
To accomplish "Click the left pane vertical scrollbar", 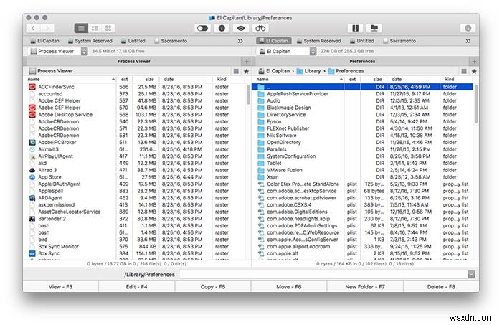I will point(248,95).
